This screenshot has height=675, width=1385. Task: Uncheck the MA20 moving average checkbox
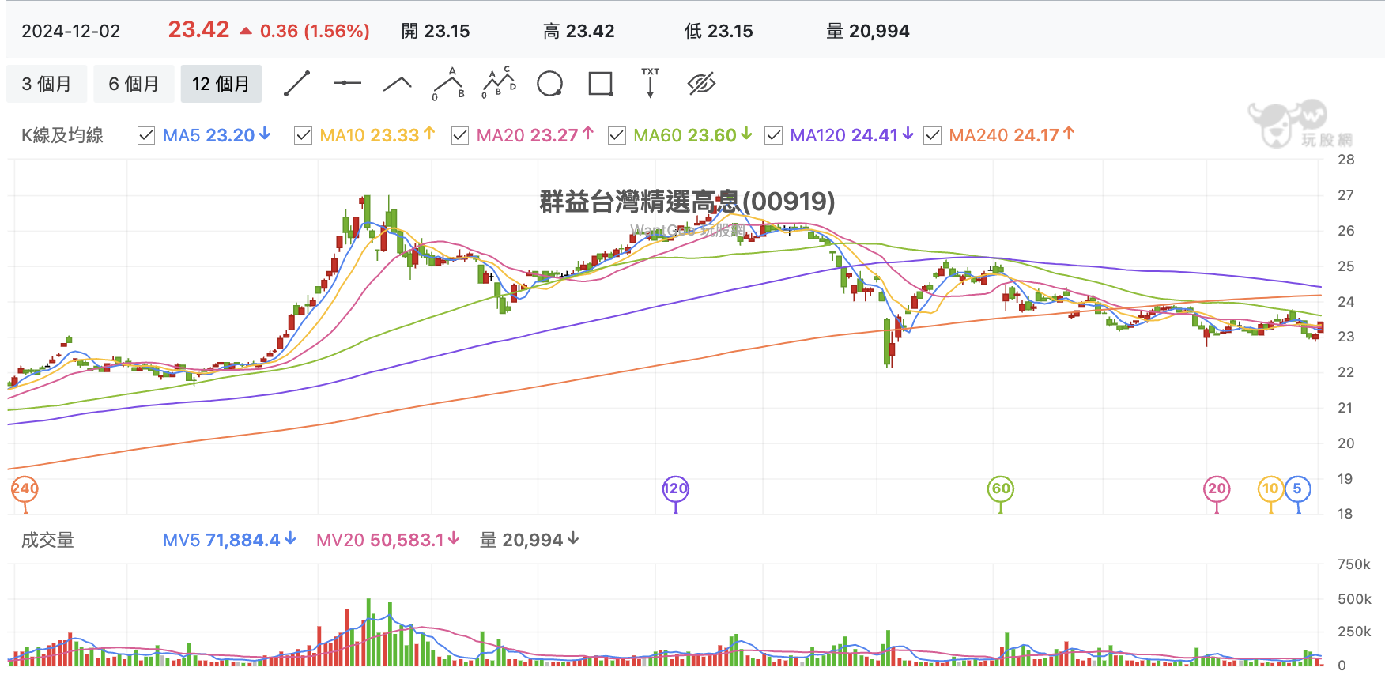click(460, 136)
